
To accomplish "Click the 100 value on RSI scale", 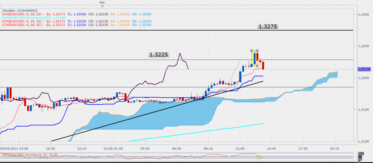I will point(361,153).
